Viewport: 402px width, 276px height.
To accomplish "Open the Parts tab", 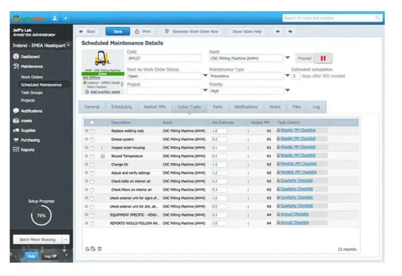I will tap(217, 107).
